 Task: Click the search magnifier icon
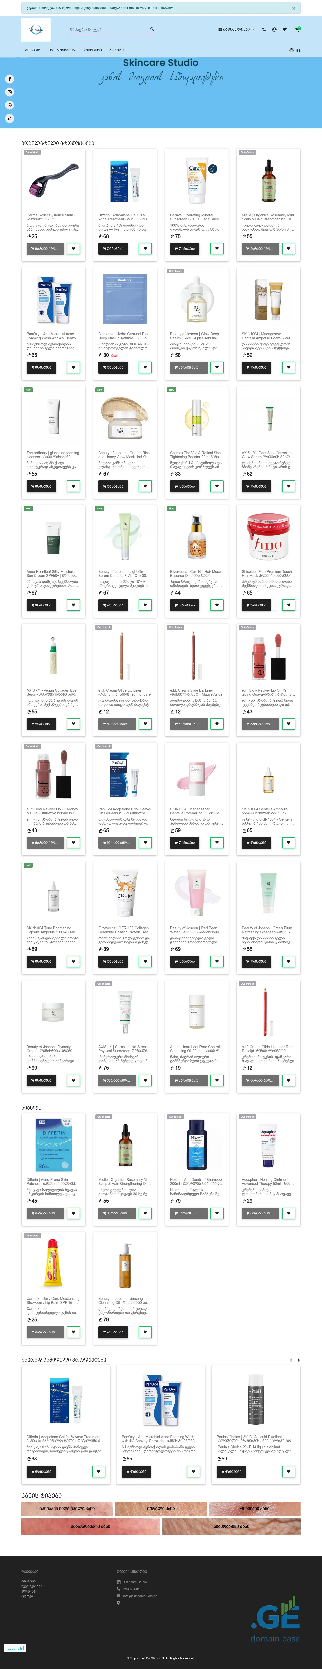[152, 29]
